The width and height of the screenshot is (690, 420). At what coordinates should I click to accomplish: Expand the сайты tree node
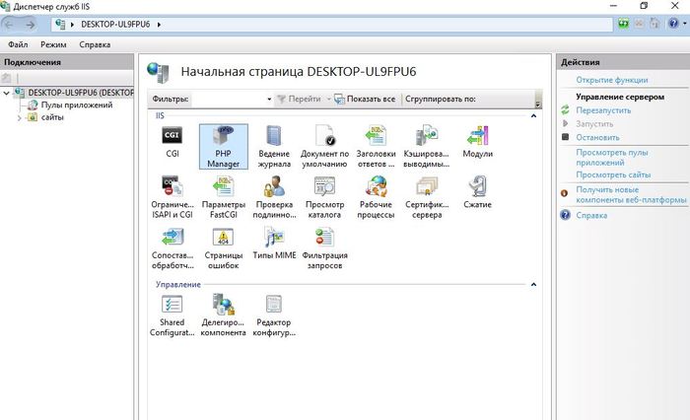click(x=20, y=117)
